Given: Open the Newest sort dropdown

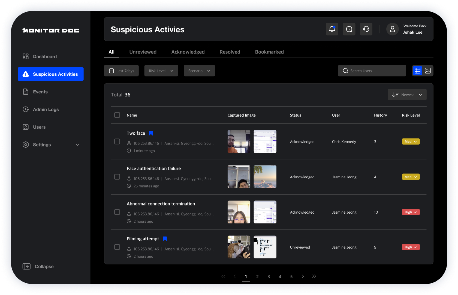Looking at the screenshot, I should coord(407,95).
